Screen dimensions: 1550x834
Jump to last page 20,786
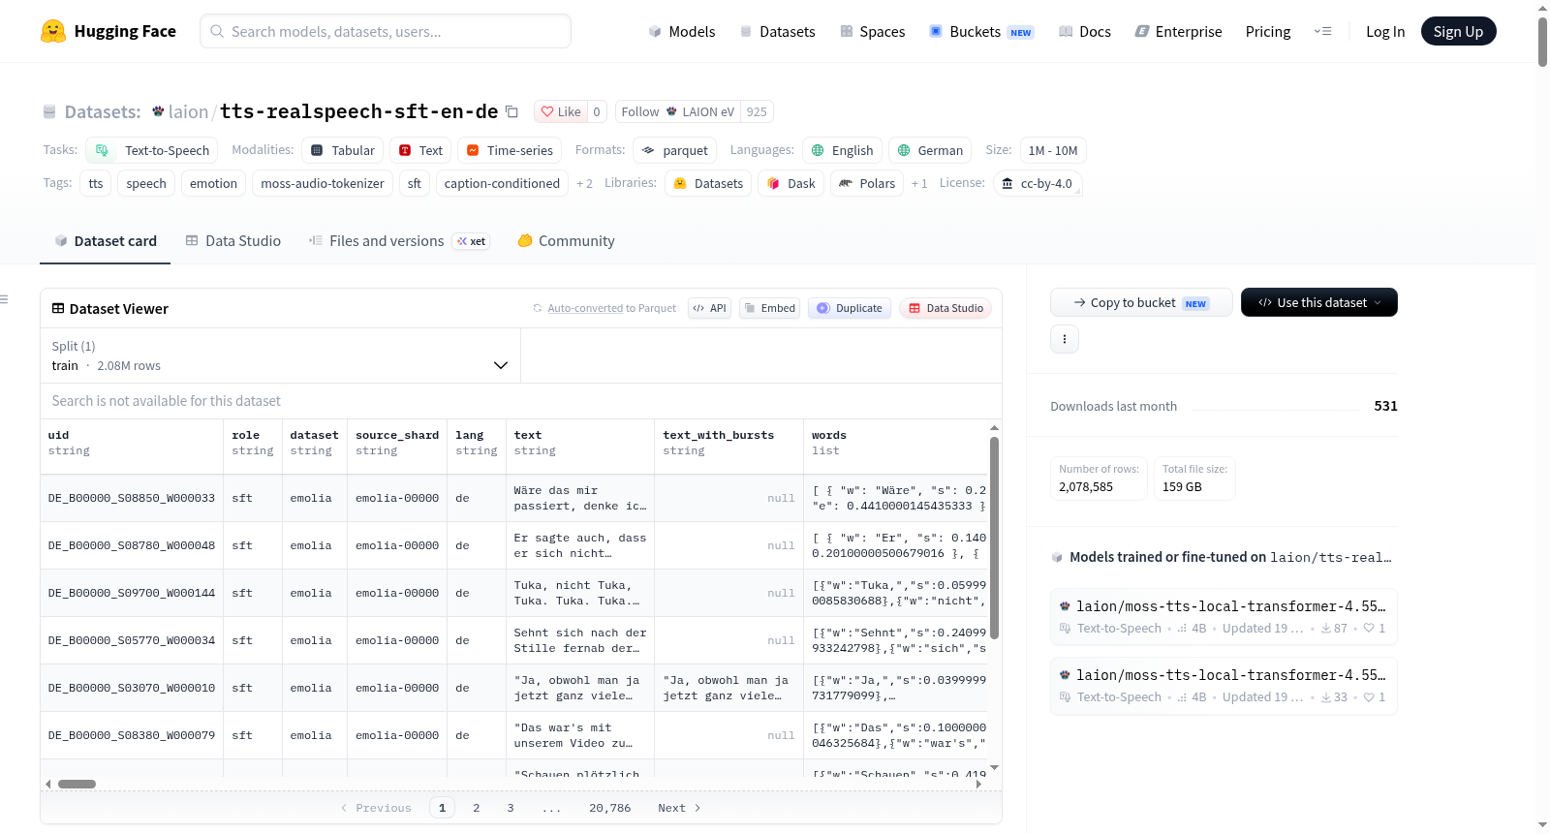tap(610, 808)
